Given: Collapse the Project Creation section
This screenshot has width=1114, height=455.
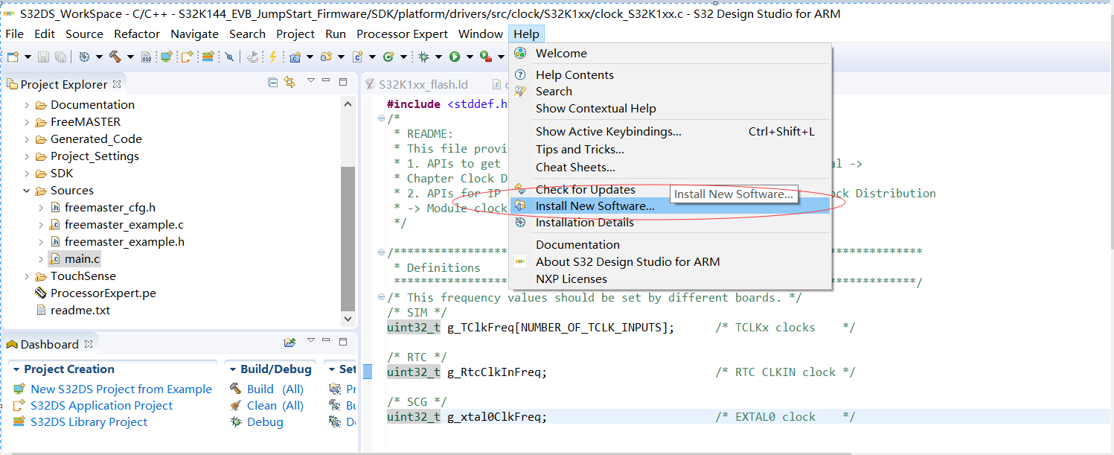Looking at the screenshot, I should coord(16,369).
